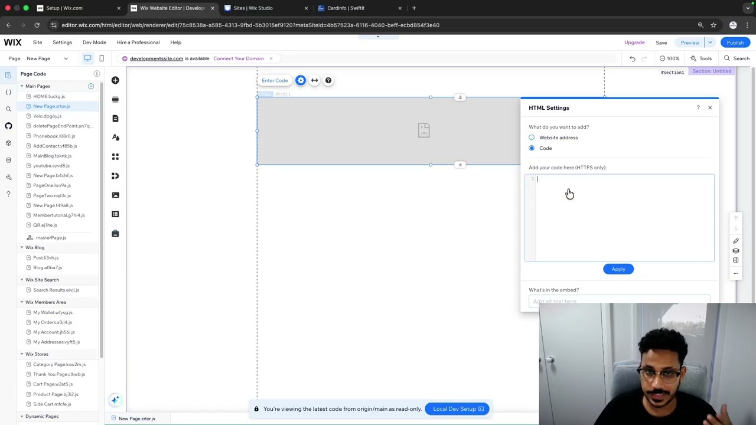Click the undo arrow icon
Viewport: 756px width, 425px height.
633,58
